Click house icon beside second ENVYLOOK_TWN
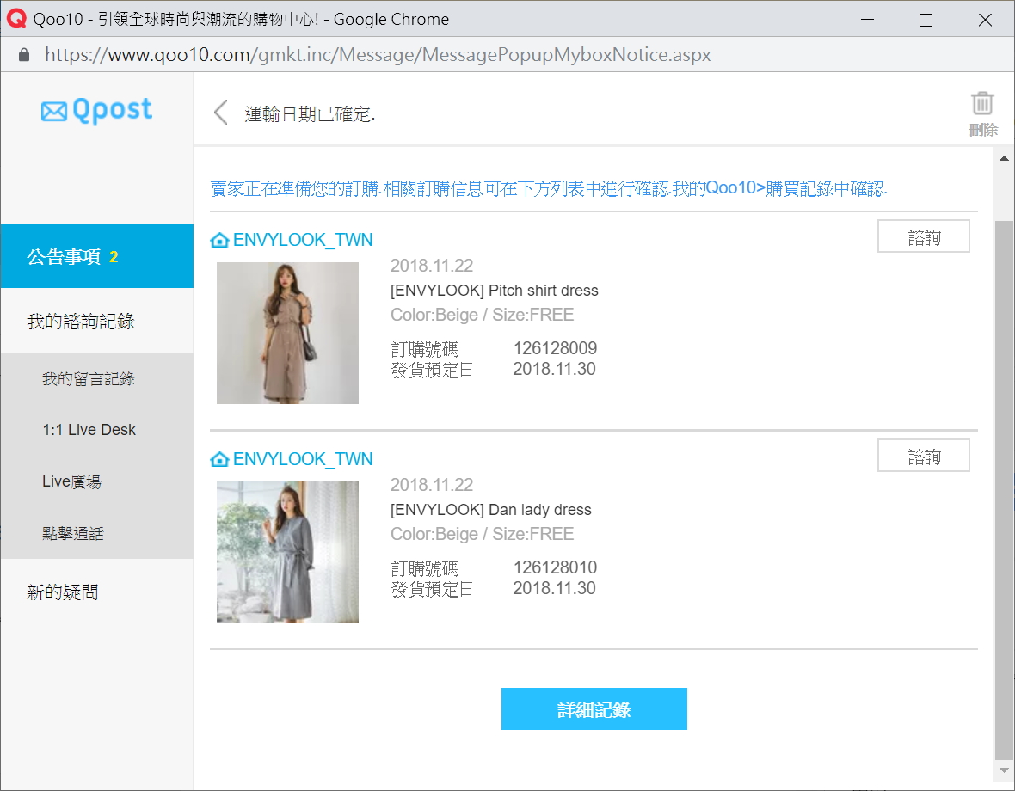The height and width of the screenshot is (791, 1015). pyautogui.click(x=219, y=459)
